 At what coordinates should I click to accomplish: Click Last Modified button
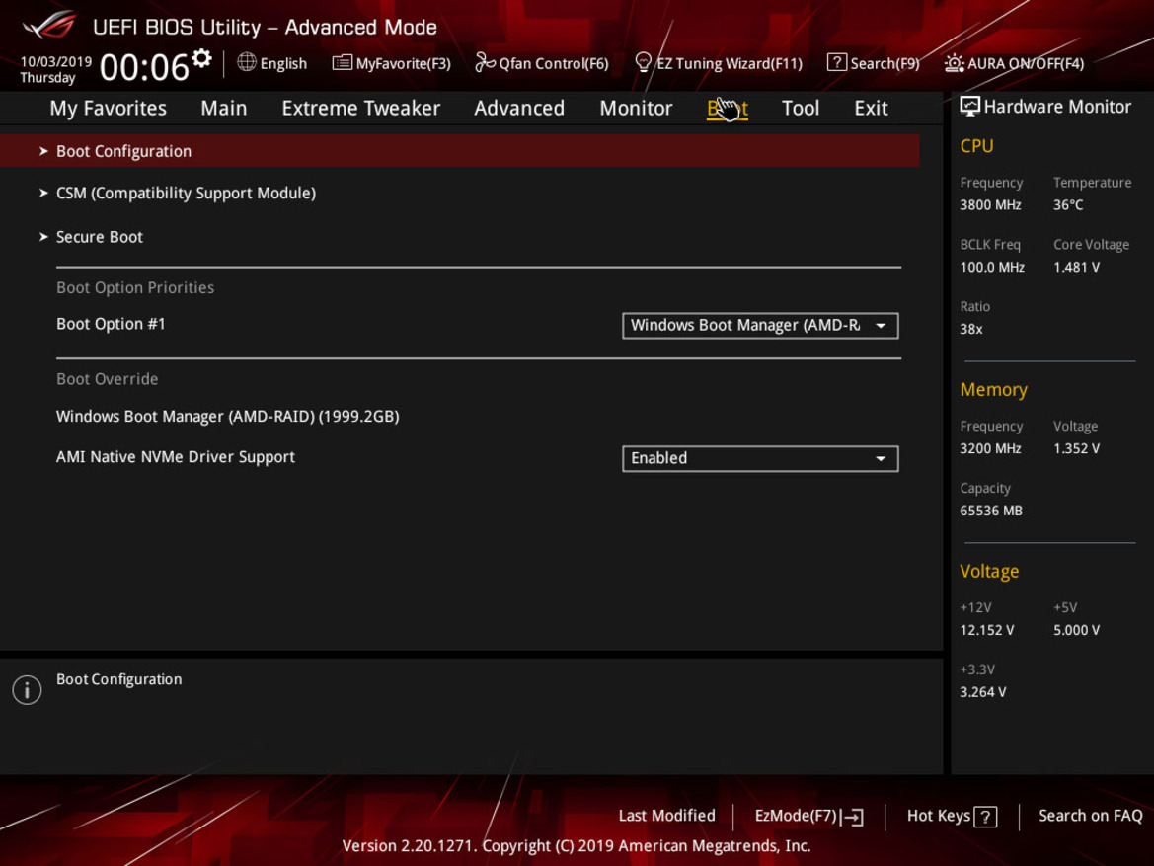[666, 816]
